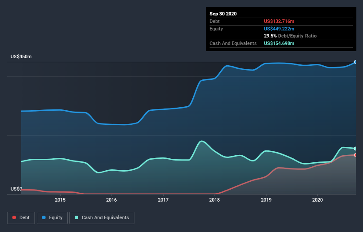Click the US$450m y-axis label

[21, 56]
